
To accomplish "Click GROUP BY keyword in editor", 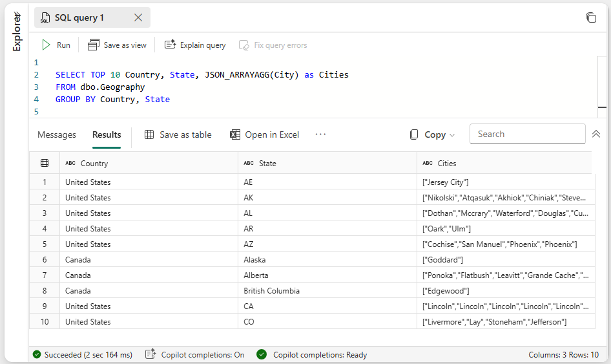I will (75, 99).
